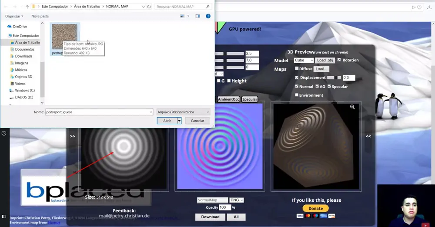435x227 pixels.
Task: Toggle the Rotation checkbox
Action: point(339,60)
